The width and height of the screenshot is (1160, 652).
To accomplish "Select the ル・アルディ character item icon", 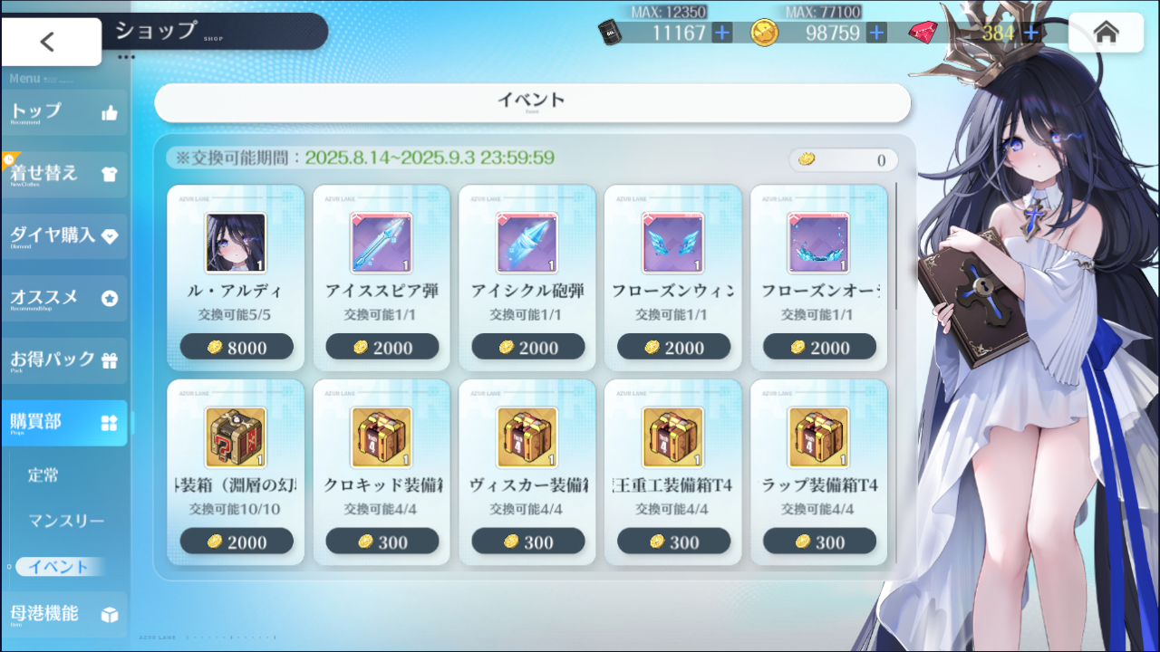I will point(236,243).
